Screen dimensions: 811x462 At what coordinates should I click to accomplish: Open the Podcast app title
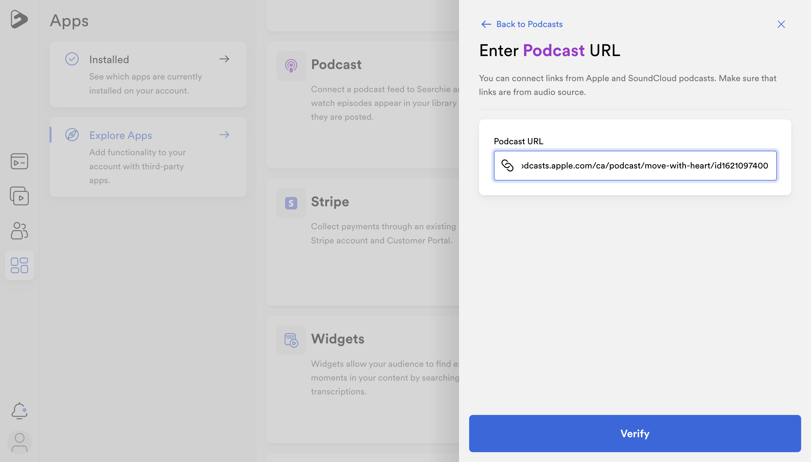(336, 65)
